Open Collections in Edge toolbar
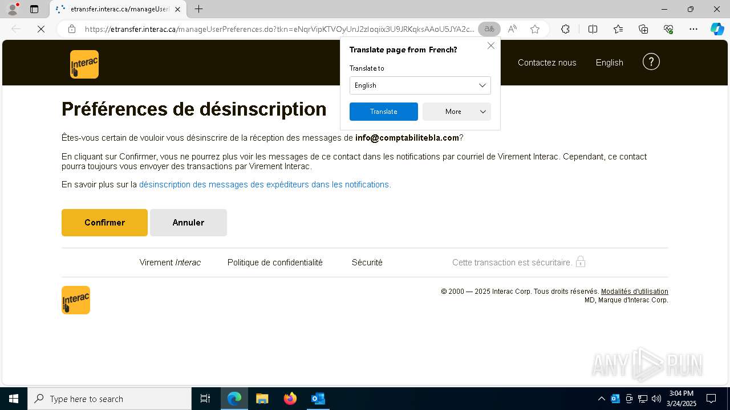 [x=643, y=29]
